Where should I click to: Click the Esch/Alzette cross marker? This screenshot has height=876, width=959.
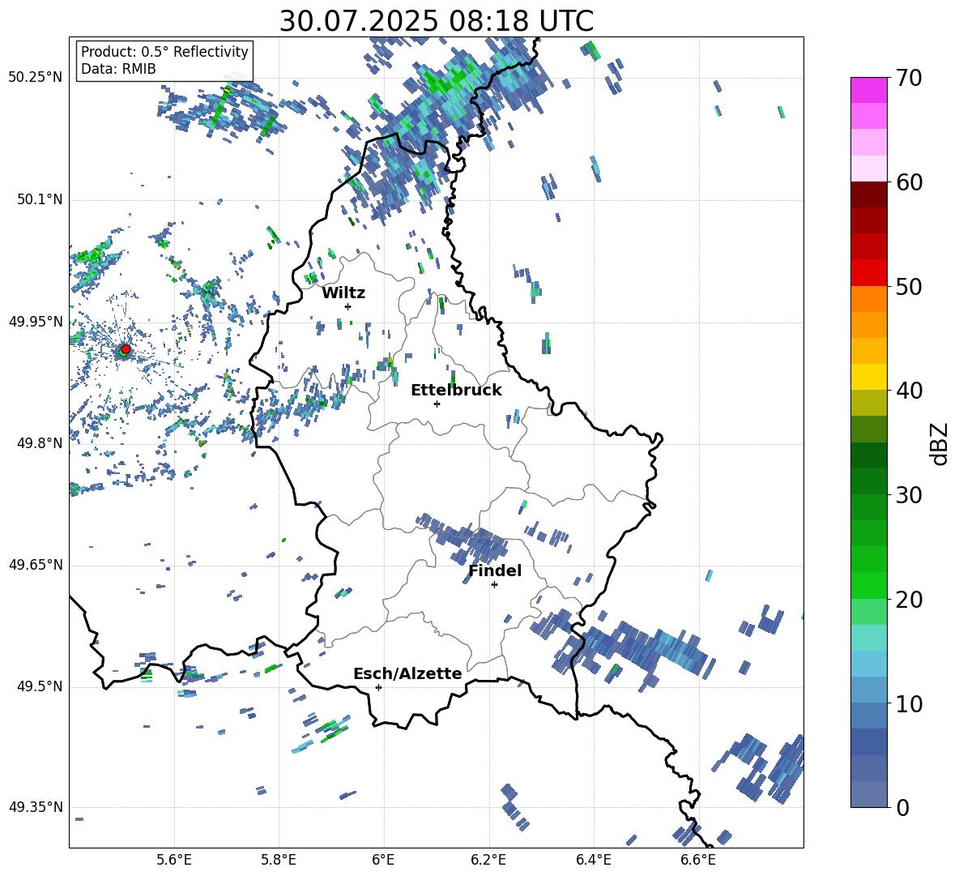[378, 687]
